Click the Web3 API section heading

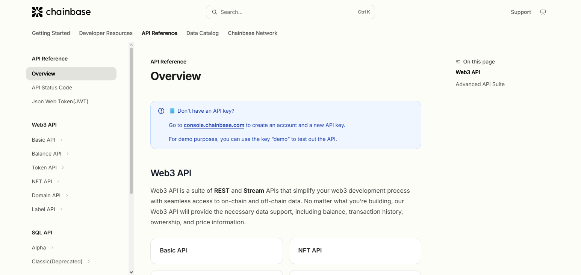(171, 173)
